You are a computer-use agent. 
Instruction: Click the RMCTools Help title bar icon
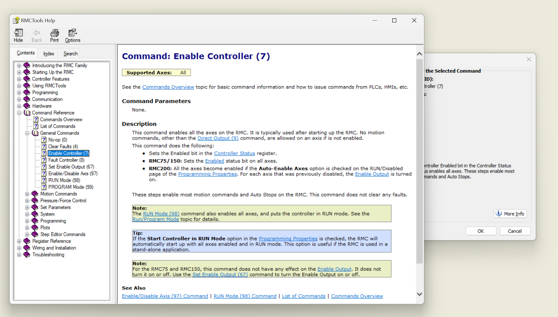(16, 21)
